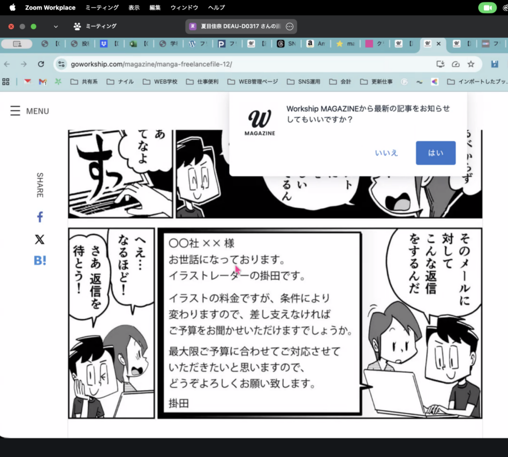Screen dimensions: 508x457
Task: Click the Gmail bookmark icon
Action: (x=43, y=82)
